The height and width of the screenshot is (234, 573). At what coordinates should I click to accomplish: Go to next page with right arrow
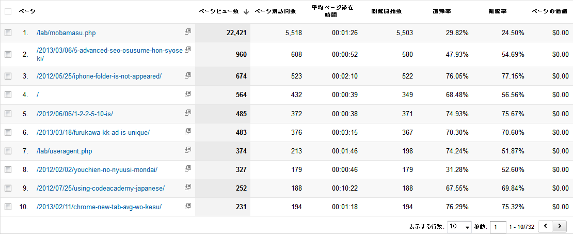[x=559, y=226]
